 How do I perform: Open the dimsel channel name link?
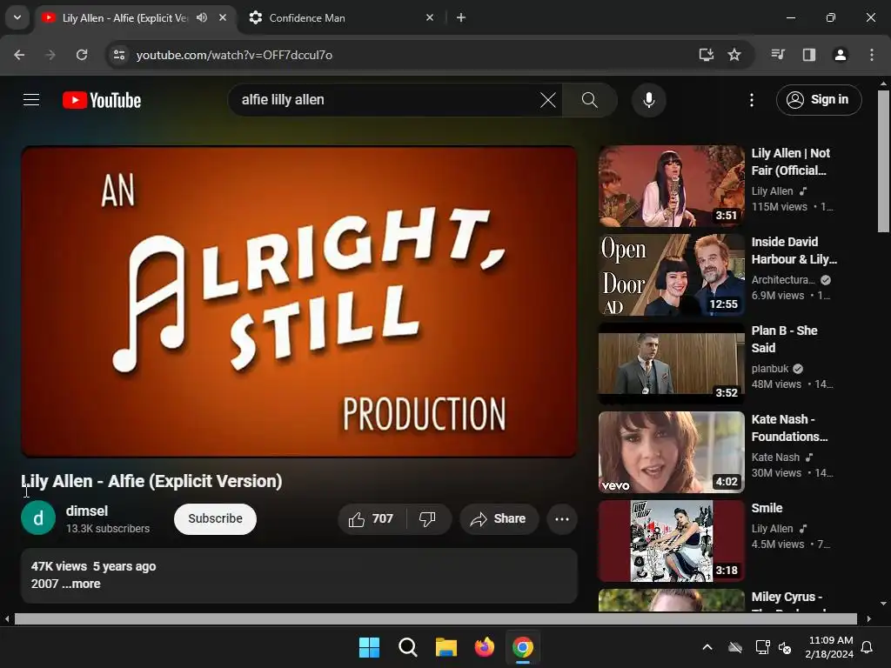87,511
